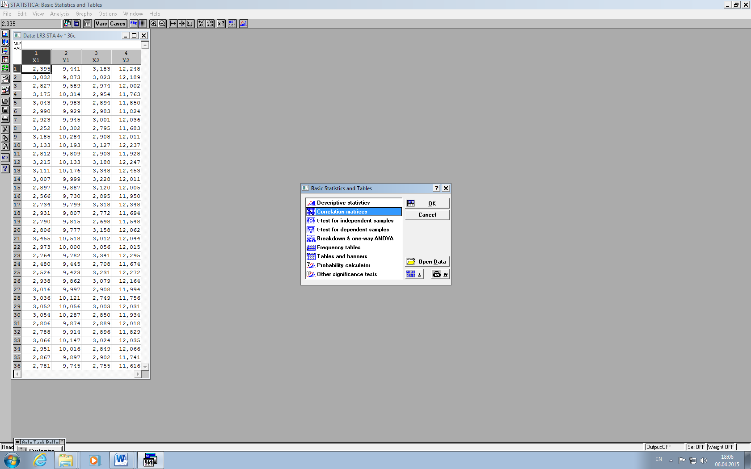Click the graphs gallery icon in left toolbar

(x=5, y=90)
